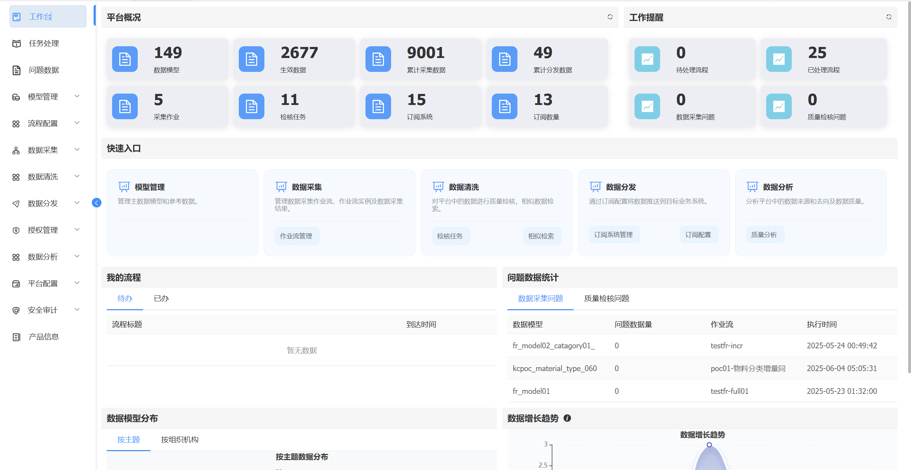Click the 订阅配置 button
This screenshot has height=470, width=911.
point(698,235)
